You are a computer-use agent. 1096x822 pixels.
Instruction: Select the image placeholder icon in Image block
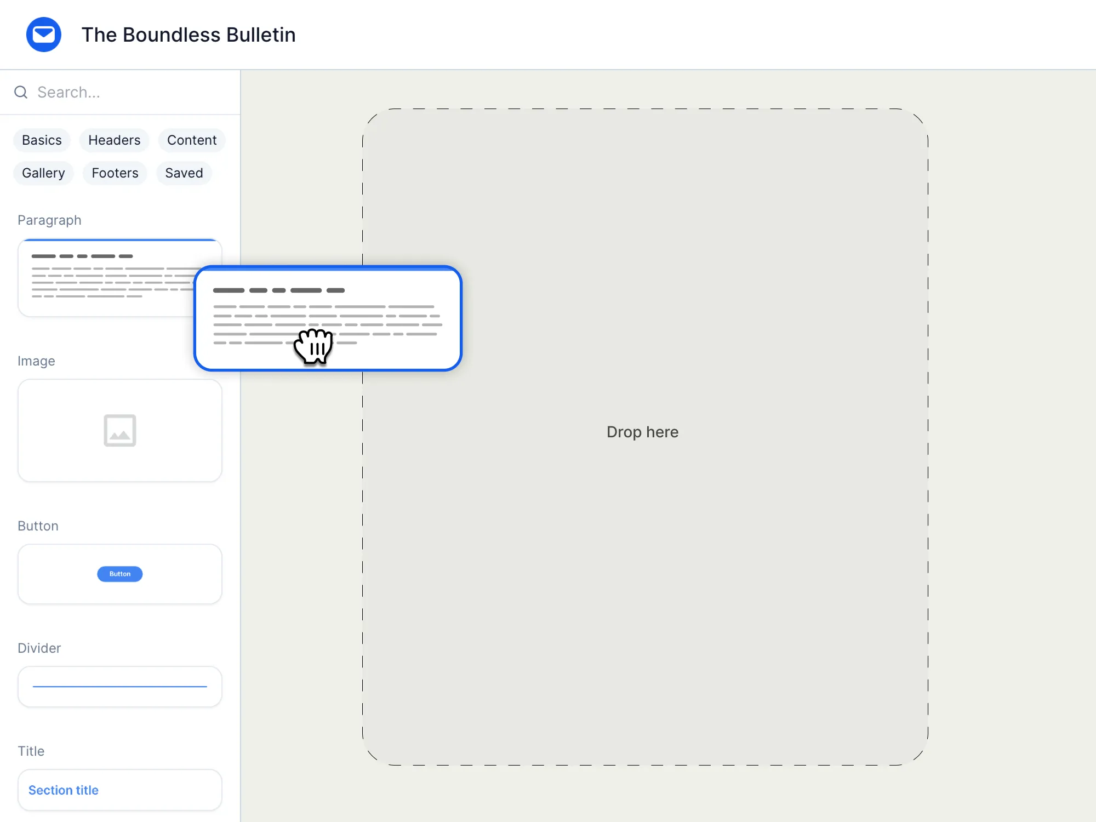click(120, 431)
